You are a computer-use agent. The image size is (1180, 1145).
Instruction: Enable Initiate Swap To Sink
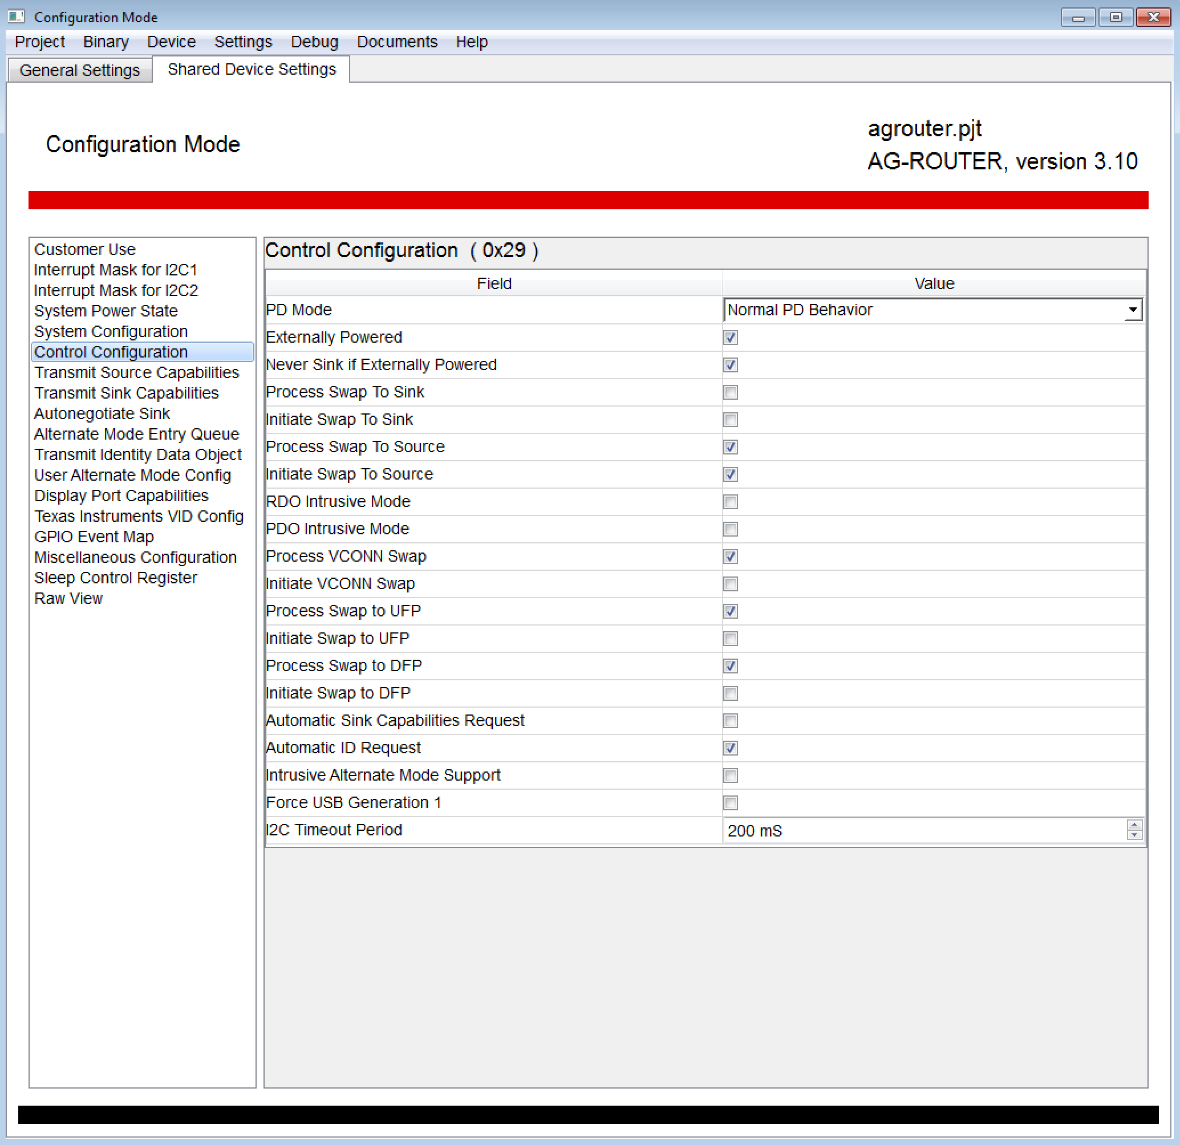731,420
